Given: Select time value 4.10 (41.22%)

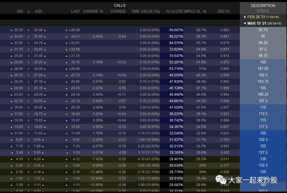Looking at the screenshot, I should 149,159.
